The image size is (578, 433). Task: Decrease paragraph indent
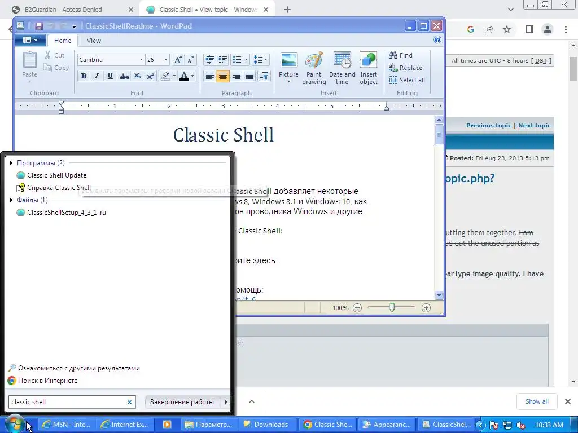click(210, 60)
